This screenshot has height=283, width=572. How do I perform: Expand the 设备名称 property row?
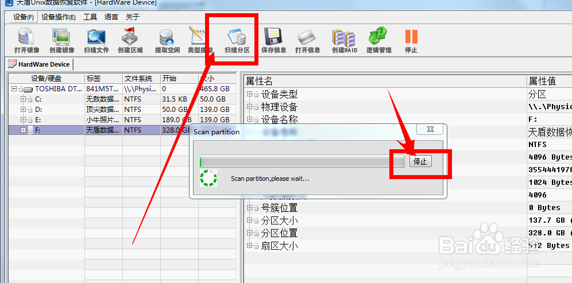[x=249, y=119]
